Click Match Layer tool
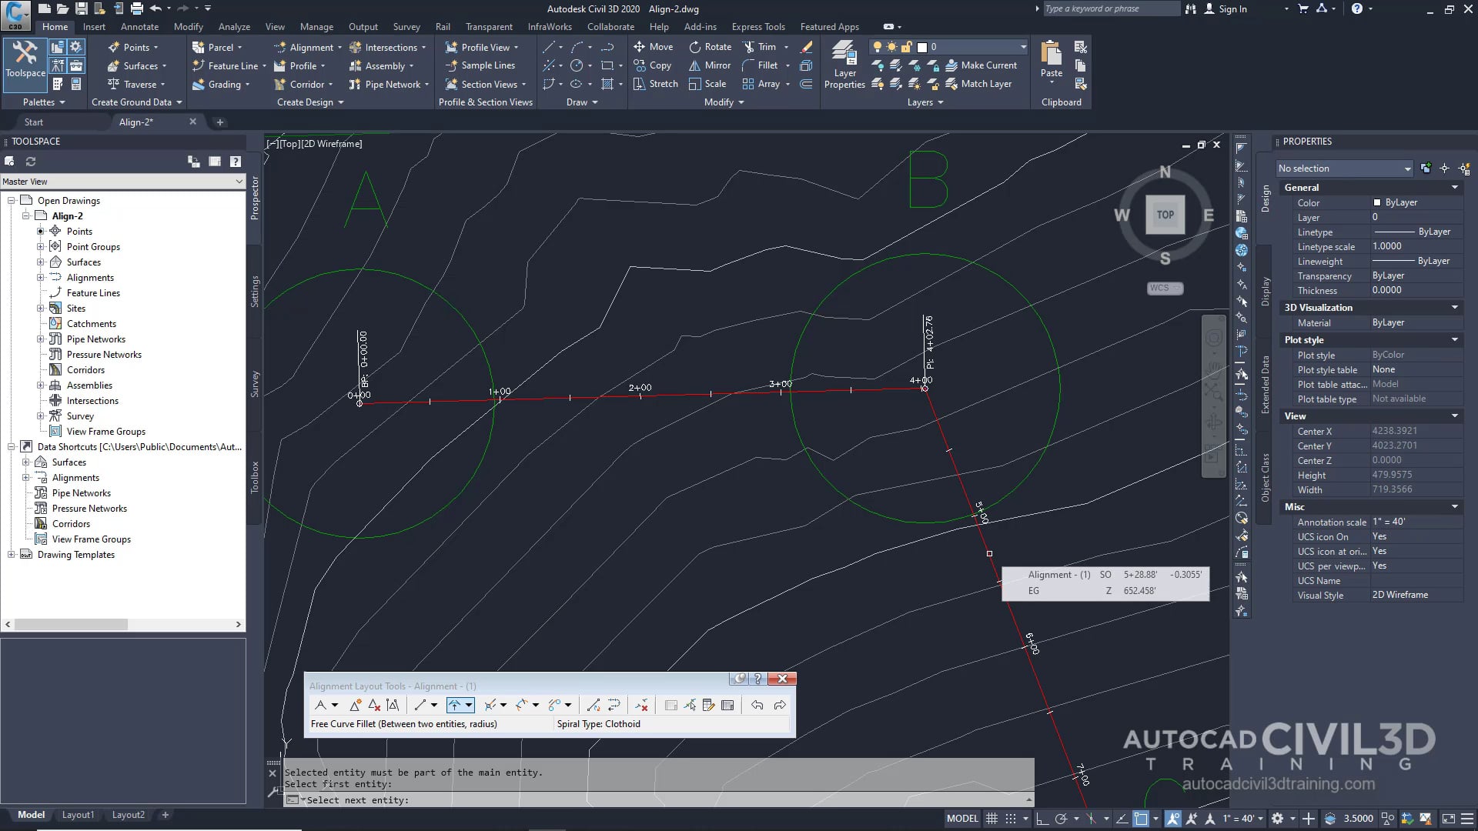This screenshot has height=831, width=1478. tap(978, 84)
